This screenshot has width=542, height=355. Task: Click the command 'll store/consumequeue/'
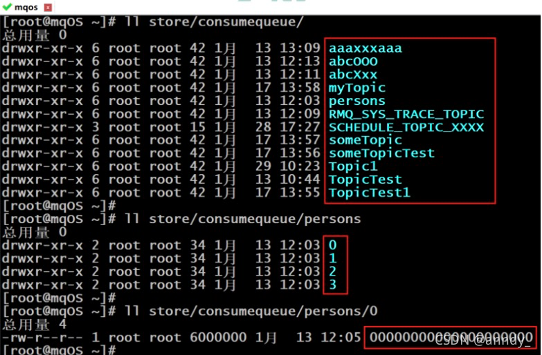coord(215,22)
